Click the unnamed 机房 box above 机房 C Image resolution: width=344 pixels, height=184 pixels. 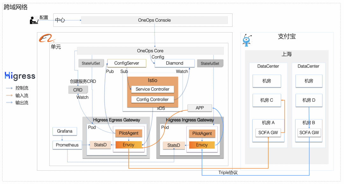click(267, 81)
